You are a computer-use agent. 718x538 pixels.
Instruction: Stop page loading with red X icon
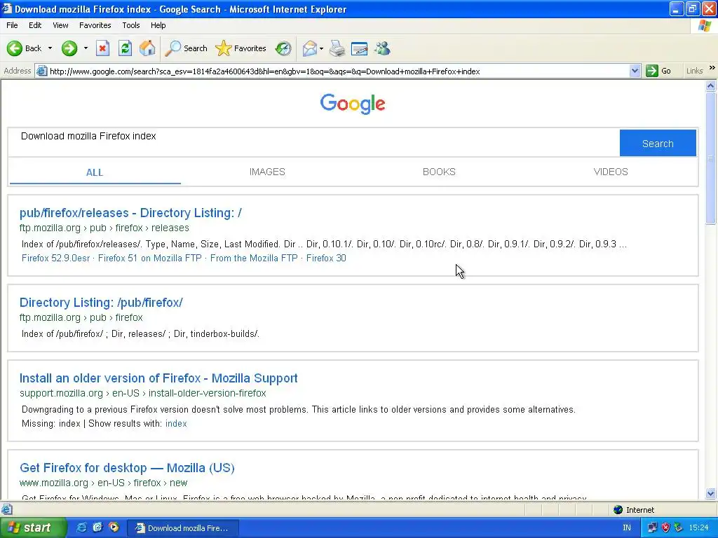(102, 48)
